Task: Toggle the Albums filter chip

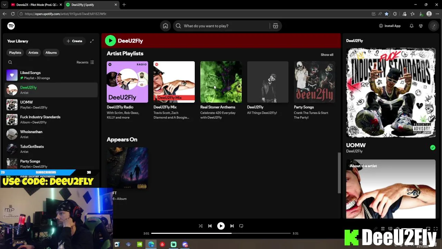Action: point(51,53)
